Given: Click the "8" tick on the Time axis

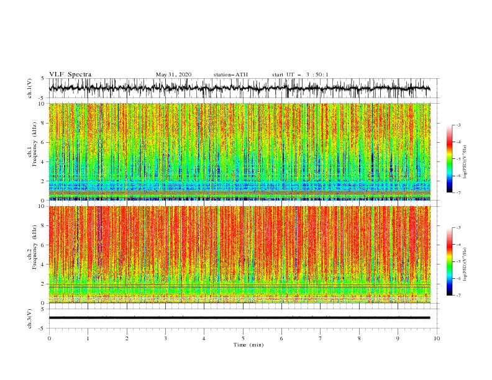Looking at the screenshot, I should click(359, 338).
